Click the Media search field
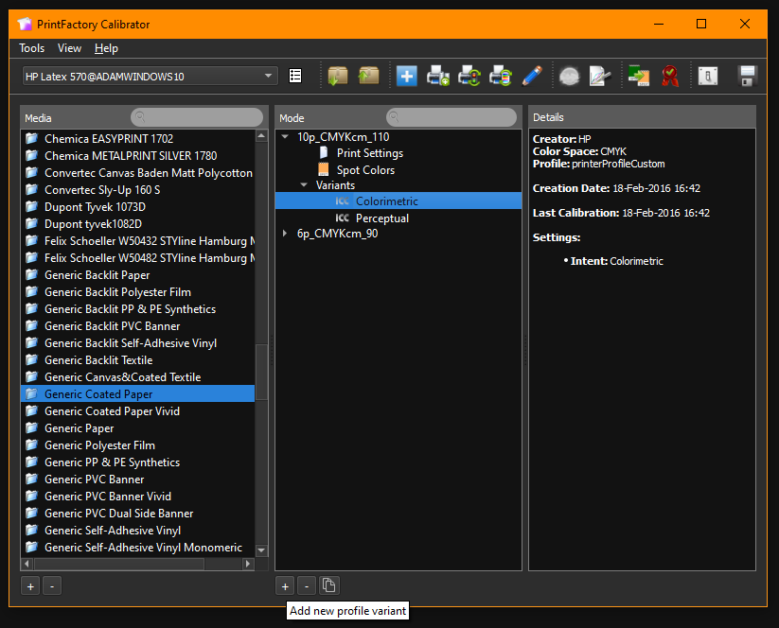This screenshot has width=779, height=628. (x=197, y=117)
